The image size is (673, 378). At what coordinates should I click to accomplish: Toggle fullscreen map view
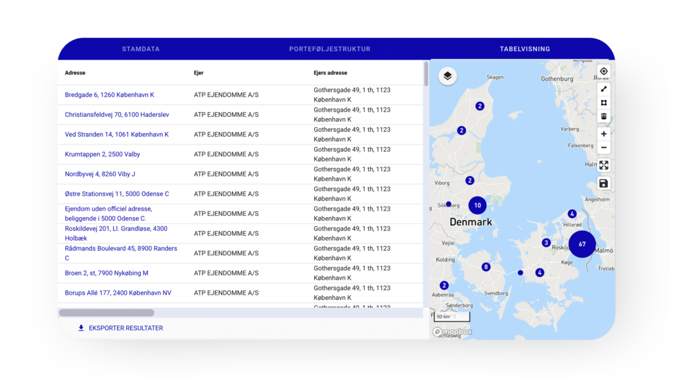603,165
